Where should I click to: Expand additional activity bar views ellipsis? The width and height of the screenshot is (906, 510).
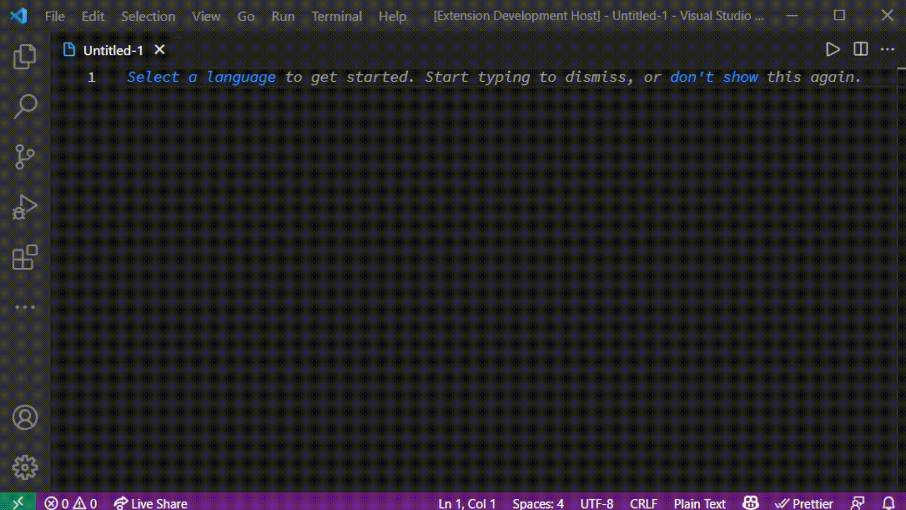[25, 307]
